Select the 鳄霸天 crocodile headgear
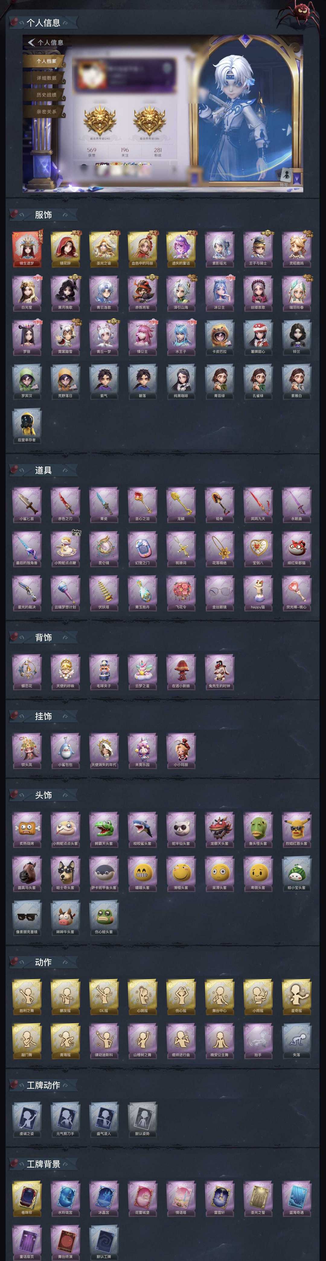 pyautogui.click(x=104, y=829)
